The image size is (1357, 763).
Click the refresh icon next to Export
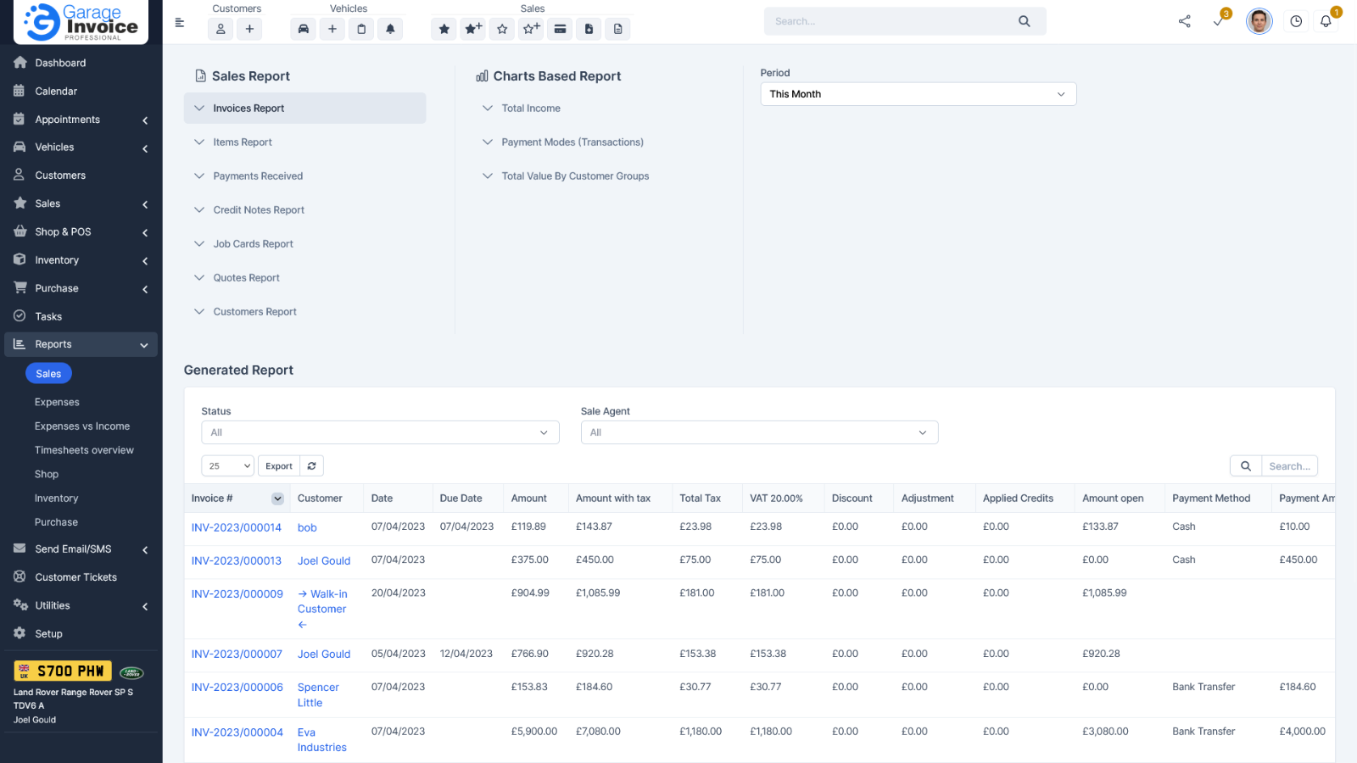pos(312,466)
